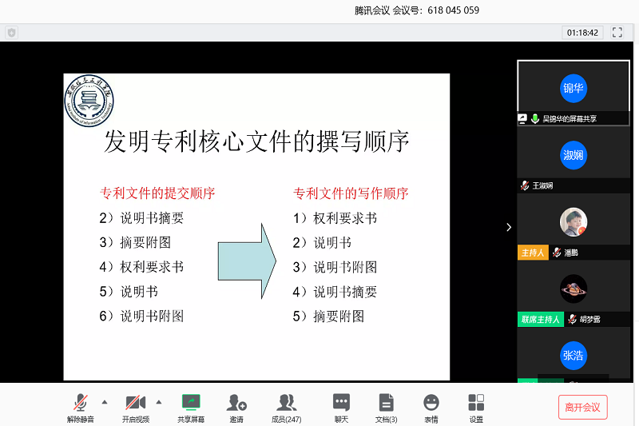Click the 联席主持人 co-host badge
This screenshot has width=639, height=426.
(541, 319)
